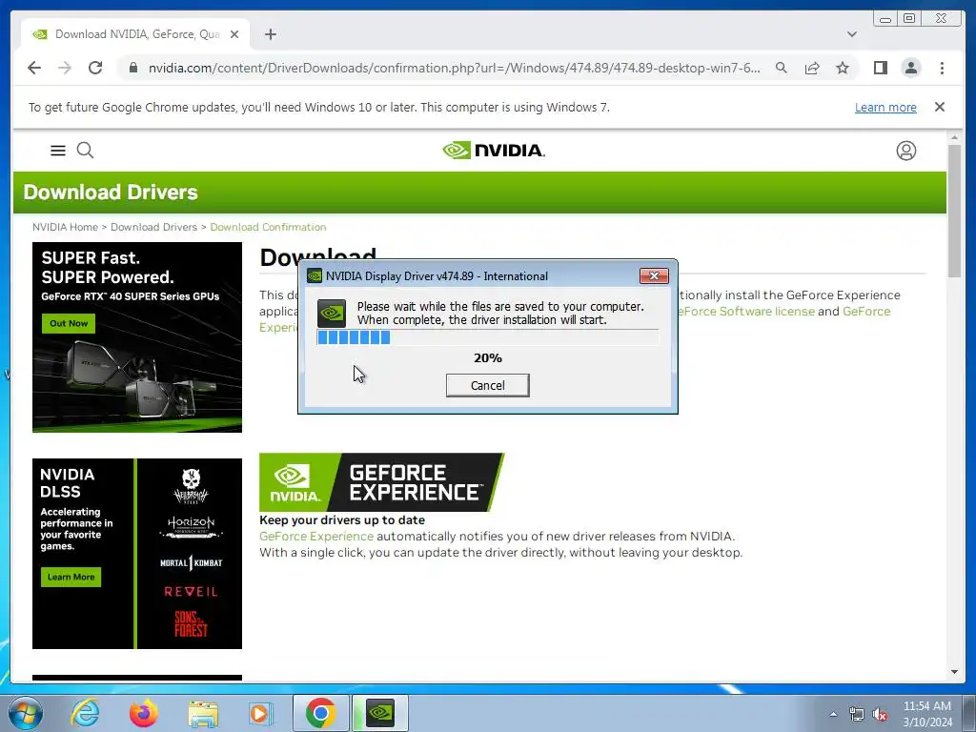Open Windows Media Player on taskbar
Viewport: 976px width, 732px height.
tap(260, 713)
